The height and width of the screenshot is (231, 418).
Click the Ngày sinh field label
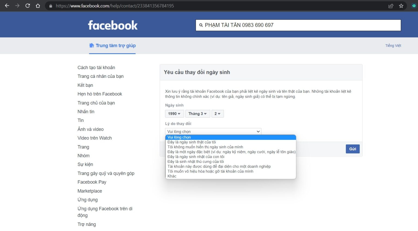tap(174, 105)
